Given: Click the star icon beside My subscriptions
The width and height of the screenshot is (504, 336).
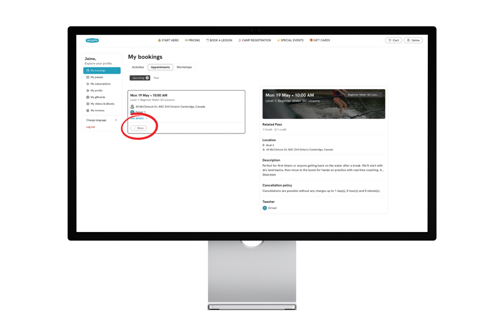Looking at the screenshot, I should click(x=88, y=84).
